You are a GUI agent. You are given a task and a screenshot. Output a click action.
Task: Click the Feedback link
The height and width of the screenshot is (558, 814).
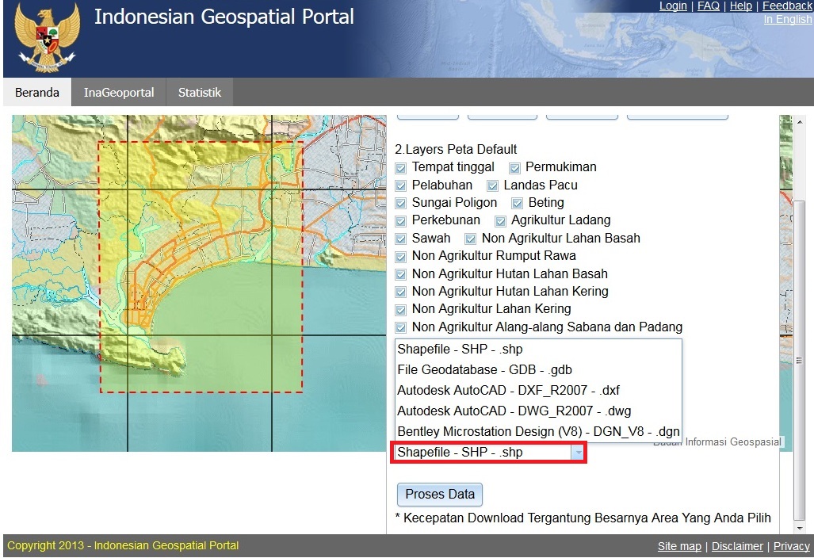coord(787,6)
